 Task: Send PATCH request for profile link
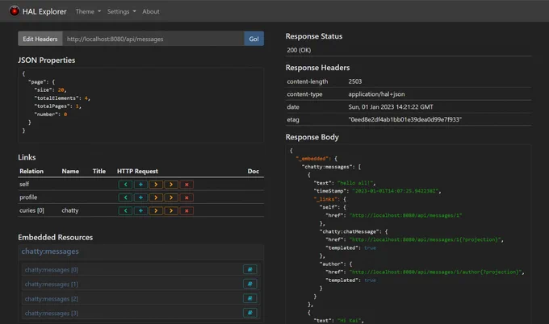[x=171, y=197]
